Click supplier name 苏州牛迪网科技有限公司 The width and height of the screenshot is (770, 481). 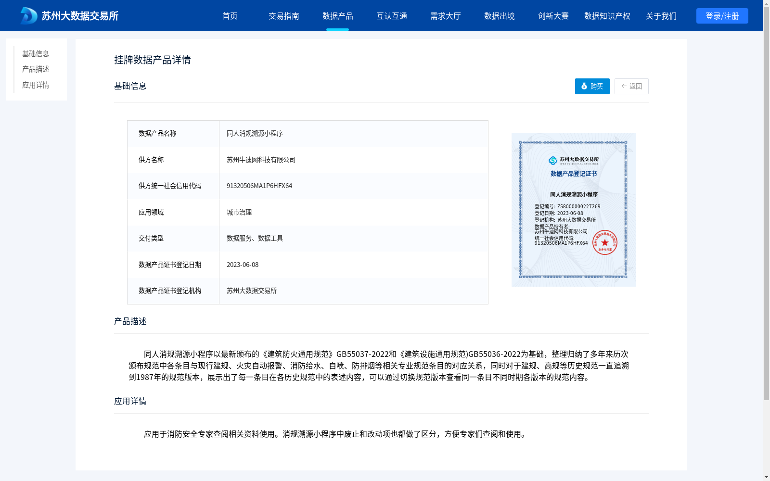point(261,160)
